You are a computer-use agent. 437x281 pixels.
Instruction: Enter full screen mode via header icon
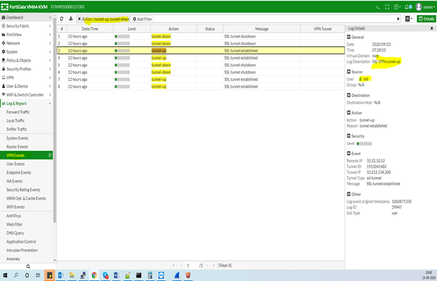pos(387,7)
